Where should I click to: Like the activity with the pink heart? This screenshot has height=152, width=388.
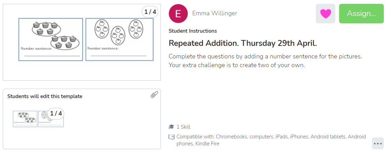pyautogui.click(x=325, y=14)
